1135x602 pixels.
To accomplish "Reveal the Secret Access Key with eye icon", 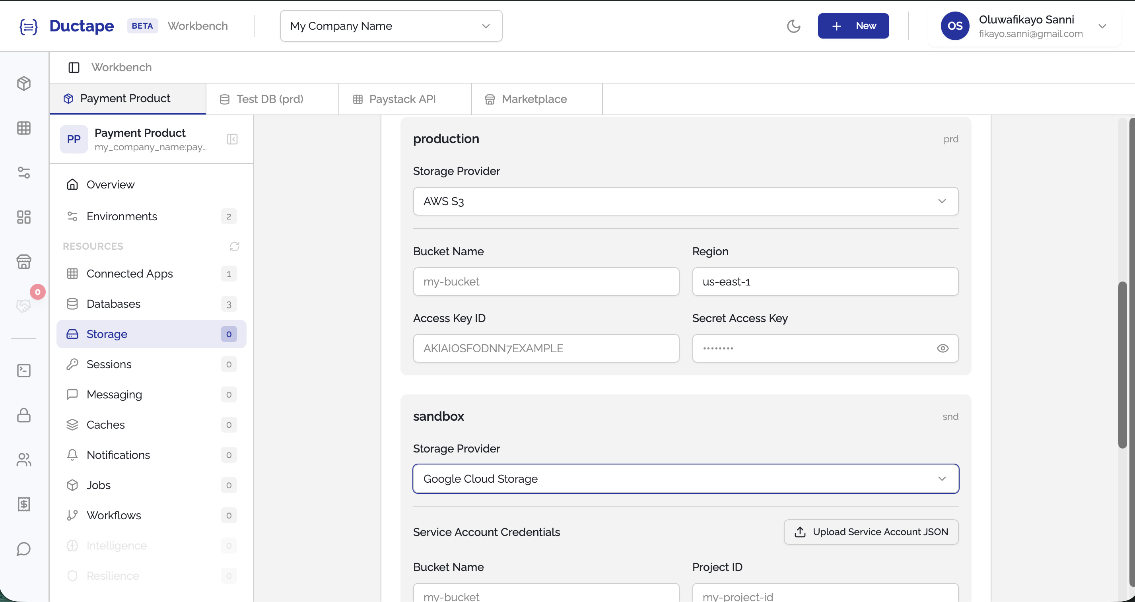I will point(943,348).
